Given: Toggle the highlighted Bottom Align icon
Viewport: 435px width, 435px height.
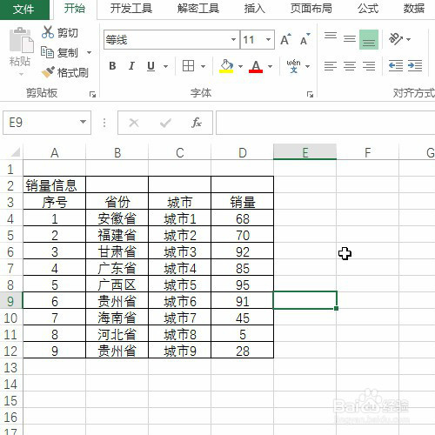Looking at the screenshot, I should point(369,39).
